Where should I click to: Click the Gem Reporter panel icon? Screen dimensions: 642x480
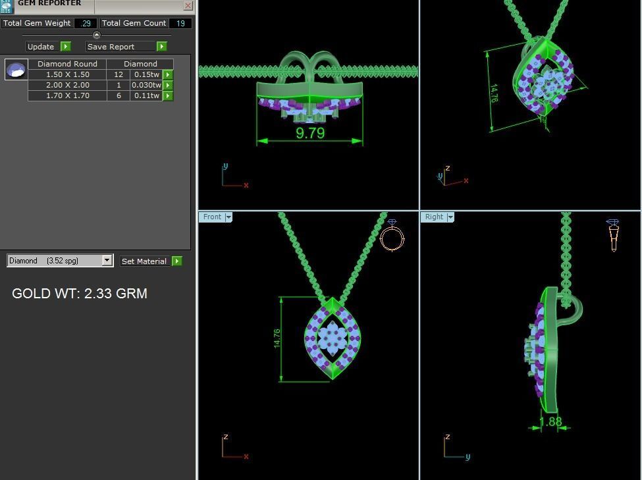(6, 6)
